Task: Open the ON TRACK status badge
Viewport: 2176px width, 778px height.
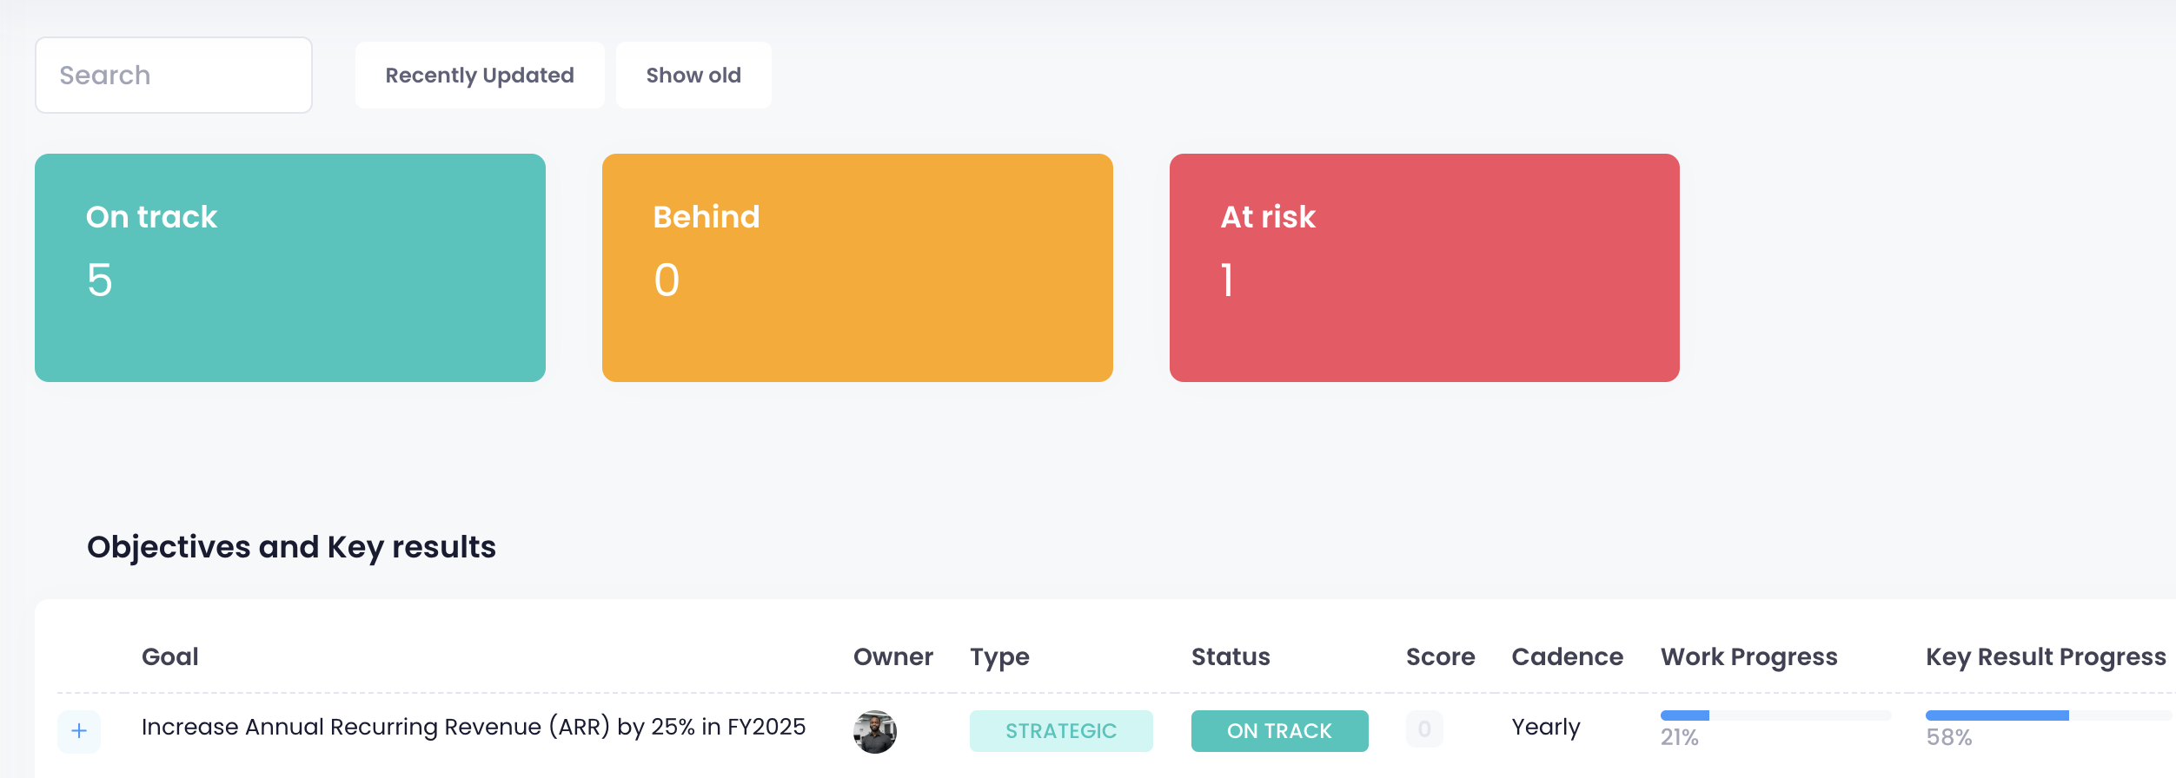Action: coord(1279,730)
